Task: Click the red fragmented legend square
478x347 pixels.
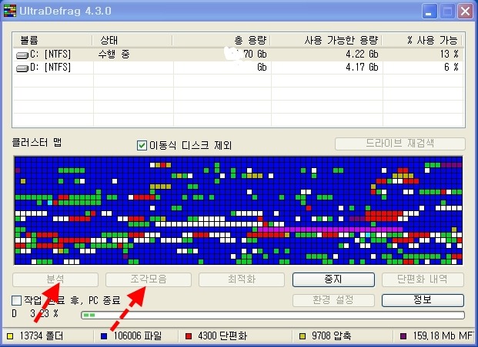Action: coord(189,336)
